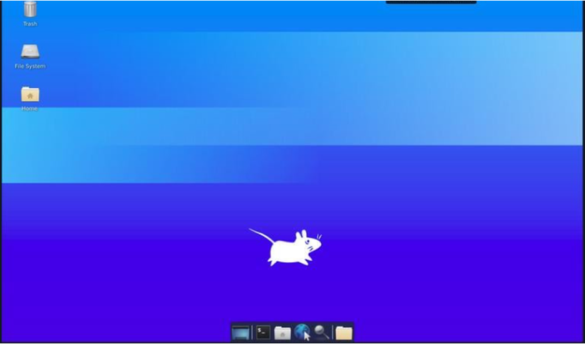Launch the Web Browser globe icon
The width and height of the screenshot is (585, 344).
pyautogui.click(x=302, y=331)
